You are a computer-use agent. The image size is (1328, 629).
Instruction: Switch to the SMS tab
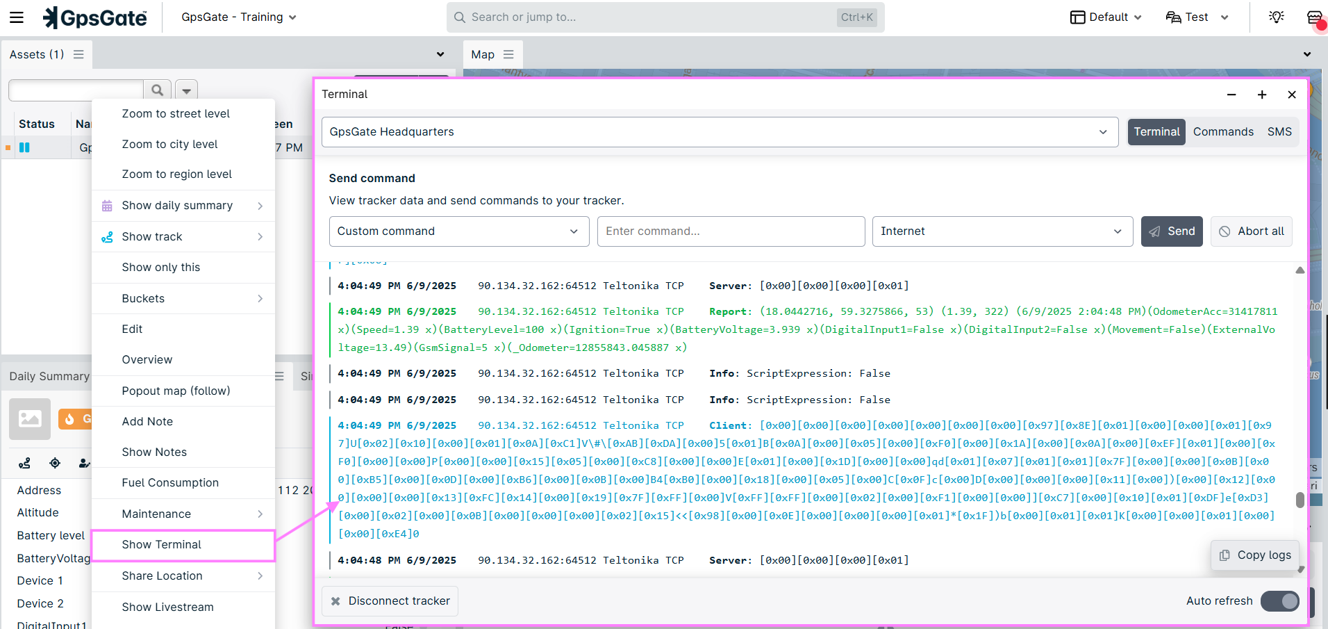[x=1279, y=131]
